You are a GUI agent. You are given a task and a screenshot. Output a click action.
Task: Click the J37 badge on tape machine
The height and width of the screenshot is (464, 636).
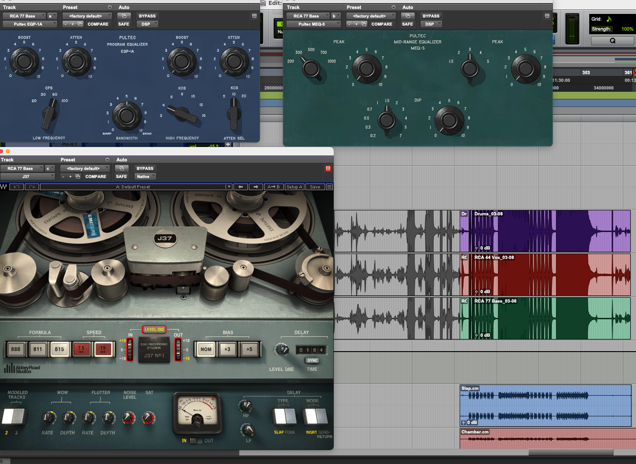(165, 238)
